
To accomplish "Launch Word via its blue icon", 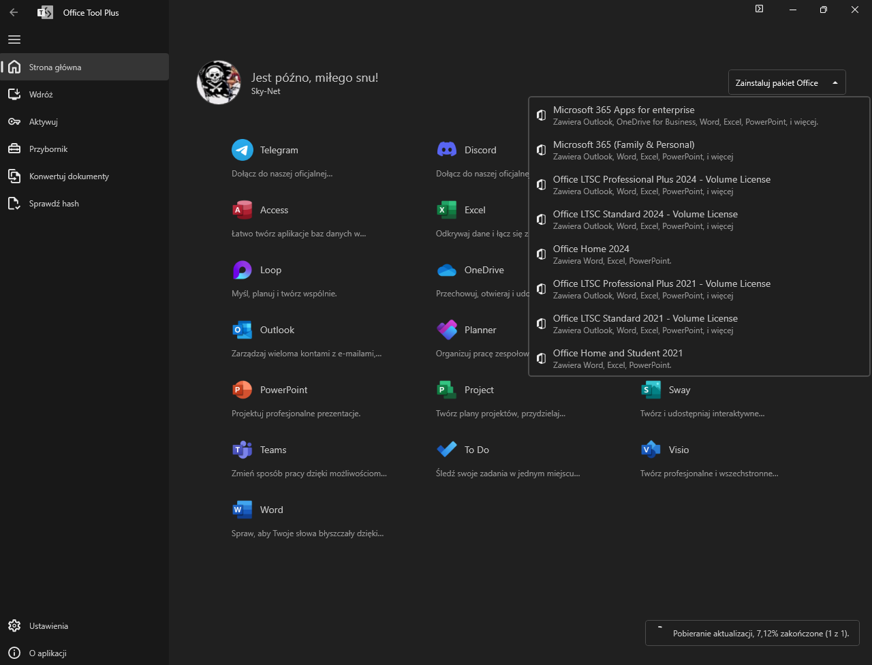I will [x=243, y=510].
